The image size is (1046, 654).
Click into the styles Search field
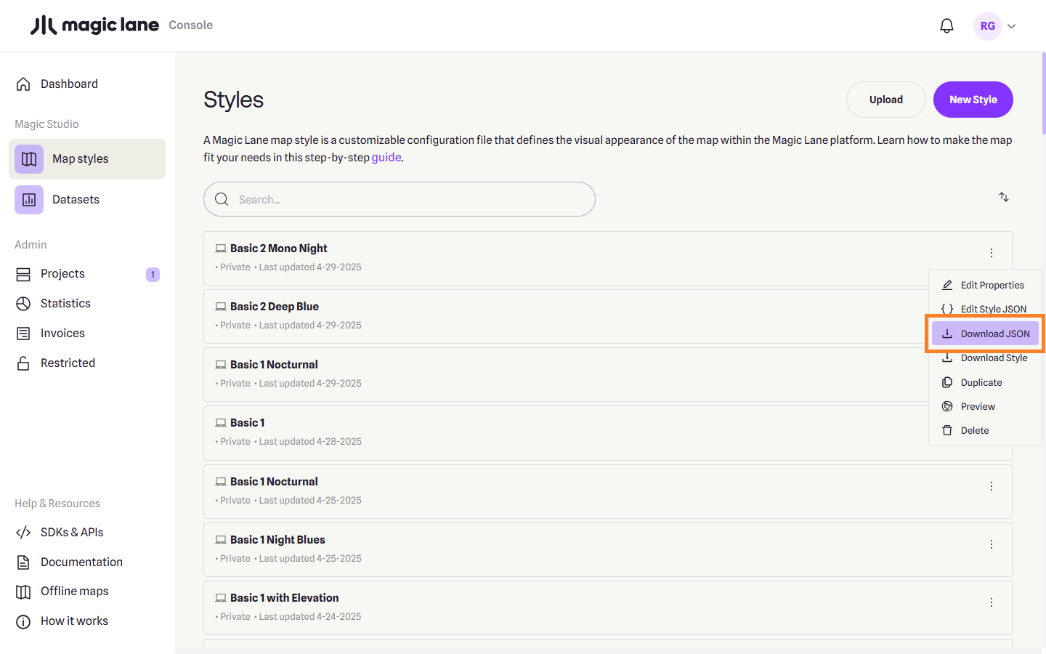[407, 200]
